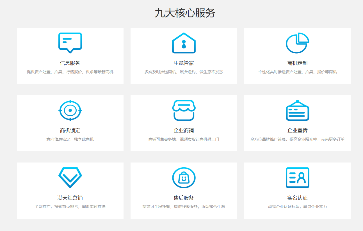Open the 信息服务 title link
This screenshot has height=231, width=363.
click(x=70, y=63)
